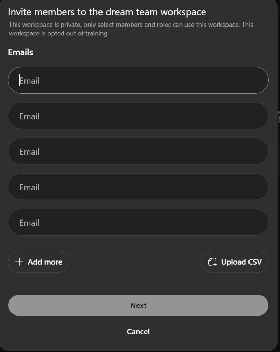The image size is (280, 352).
Task: Click the Emails section label
Action: pos(21,52)
